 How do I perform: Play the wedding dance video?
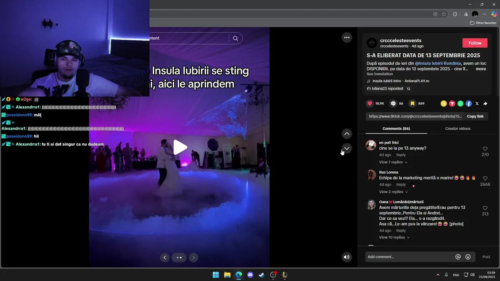pos(180,147)
